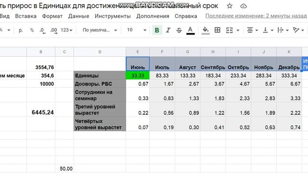Check the cloud save status icon

click(244, 6)
